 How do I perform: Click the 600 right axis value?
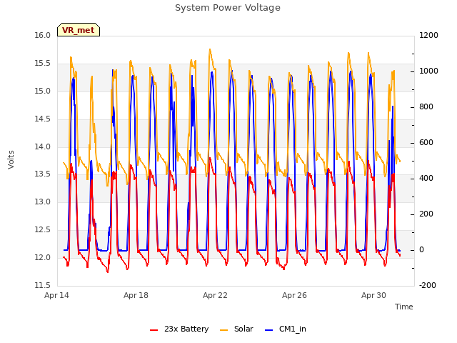coord(426,143)
